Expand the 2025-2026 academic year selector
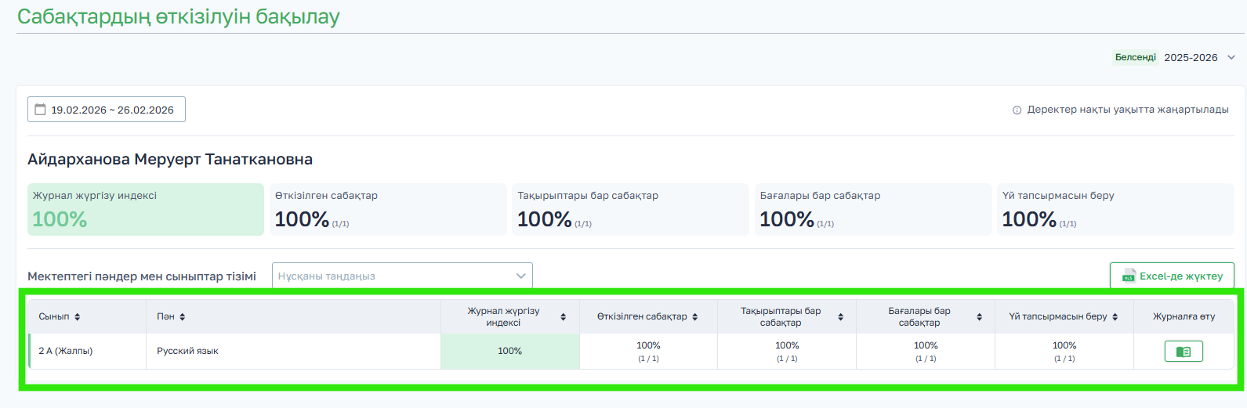 (x=1231, y=58)
